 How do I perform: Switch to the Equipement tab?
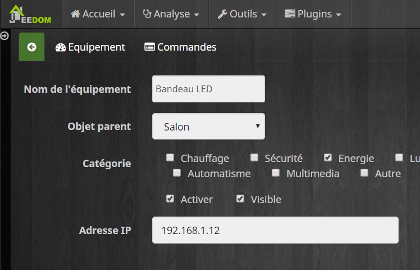coord(90,47)
